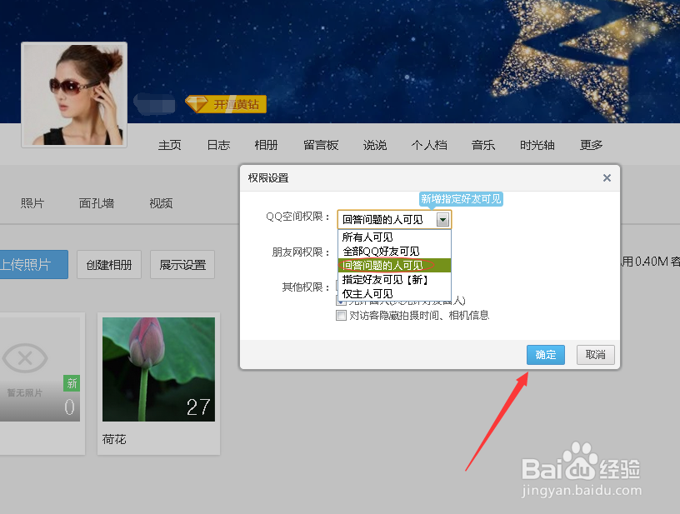
Task: Switch to 照片 sub-tab
Action: tap(32, 203)
